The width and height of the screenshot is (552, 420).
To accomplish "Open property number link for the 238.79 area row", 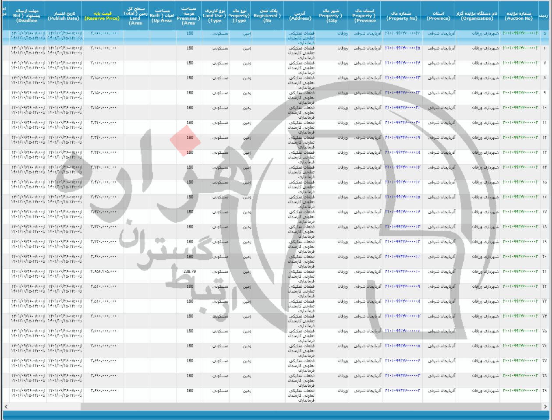I will tap(402, 272).
